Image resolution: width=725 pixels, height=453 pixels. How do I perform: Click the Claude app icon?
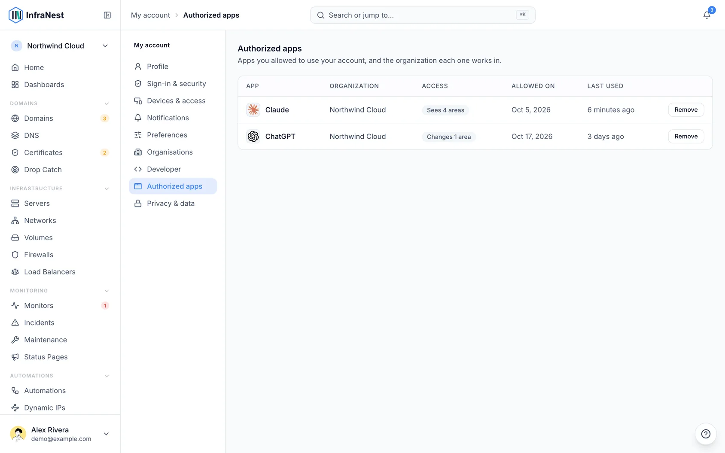pos(253,110)
